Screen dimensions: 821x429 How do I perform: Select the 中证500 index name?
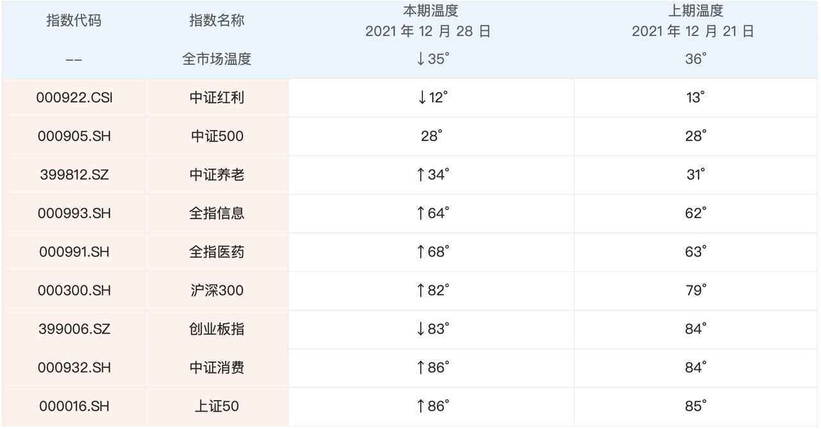click(x=217, y=137)
